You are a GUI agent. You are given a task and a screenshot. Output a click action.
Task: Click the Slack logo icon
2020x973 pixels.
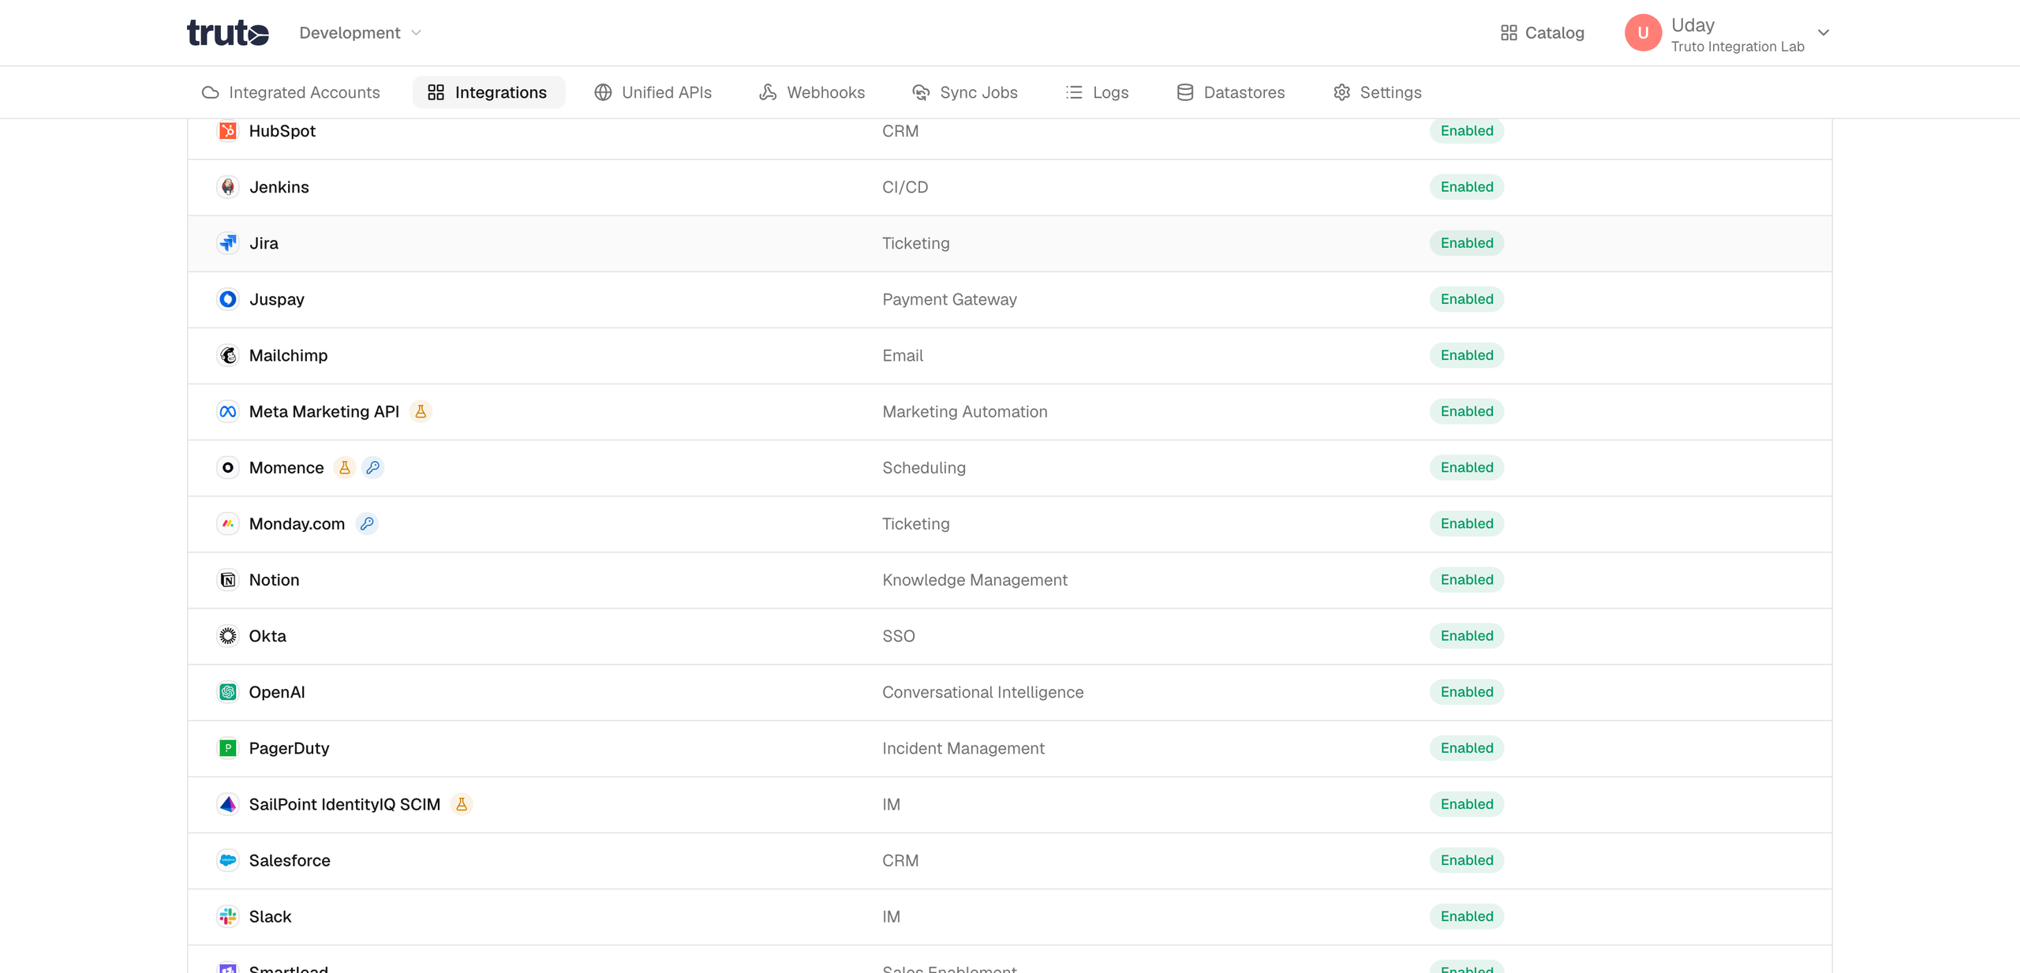228,916
